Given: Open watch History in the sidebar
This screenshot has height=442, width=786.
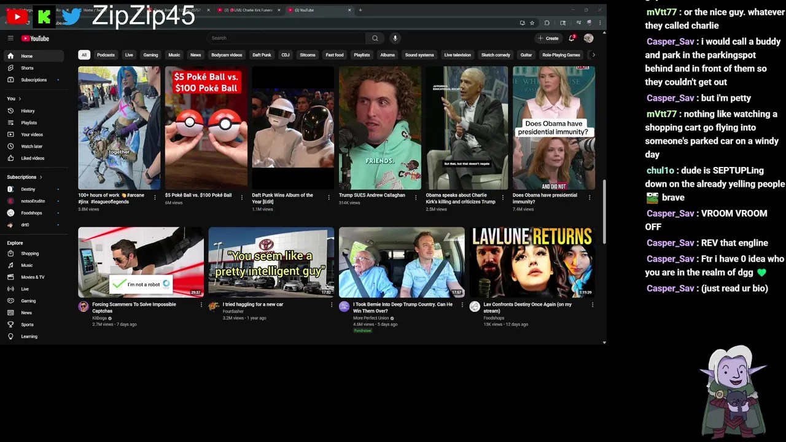Looking at the screenshot, I should click(34, 111).
